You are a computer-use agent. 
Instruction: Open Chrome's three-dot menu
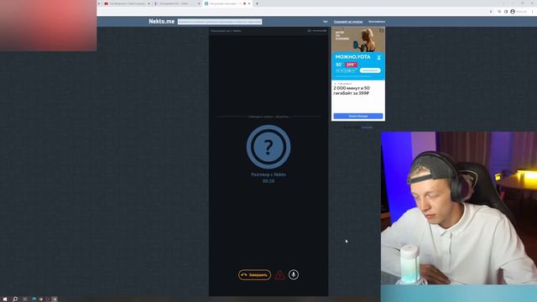(x=532, y=12)
